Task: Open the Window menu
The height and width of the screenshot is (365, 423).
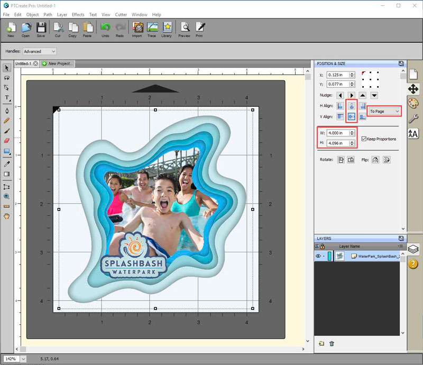Action: pyautogui.click(x=139, y=15)
